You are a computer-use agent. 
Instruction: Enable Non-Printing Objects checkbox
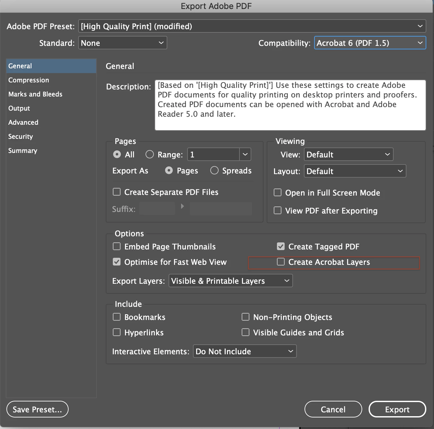(x=246, y=317)
